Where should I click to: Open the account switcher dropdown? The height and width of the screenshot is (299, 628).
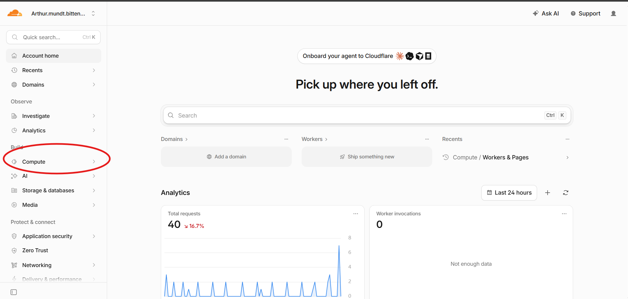pos(63,14)
